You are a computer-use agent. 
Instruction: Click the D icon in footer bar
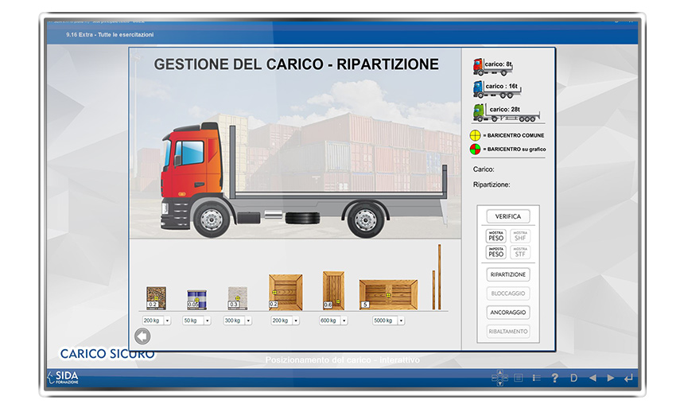click(x=573, y=378)
